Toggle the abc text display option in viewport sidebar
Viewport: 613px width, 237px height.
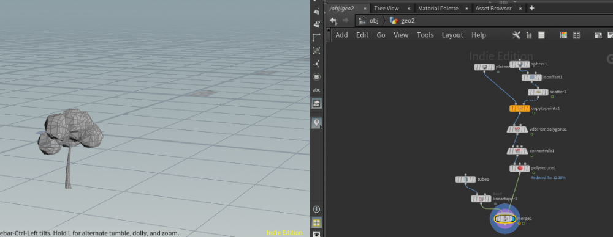click(317, 90)
